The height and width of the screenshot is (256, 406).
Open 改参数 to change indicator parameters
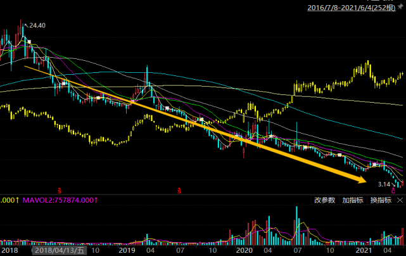(325, 200)
